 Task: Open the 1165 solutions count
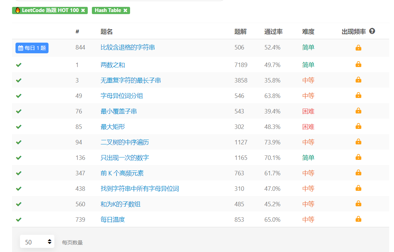coord(241,157)
